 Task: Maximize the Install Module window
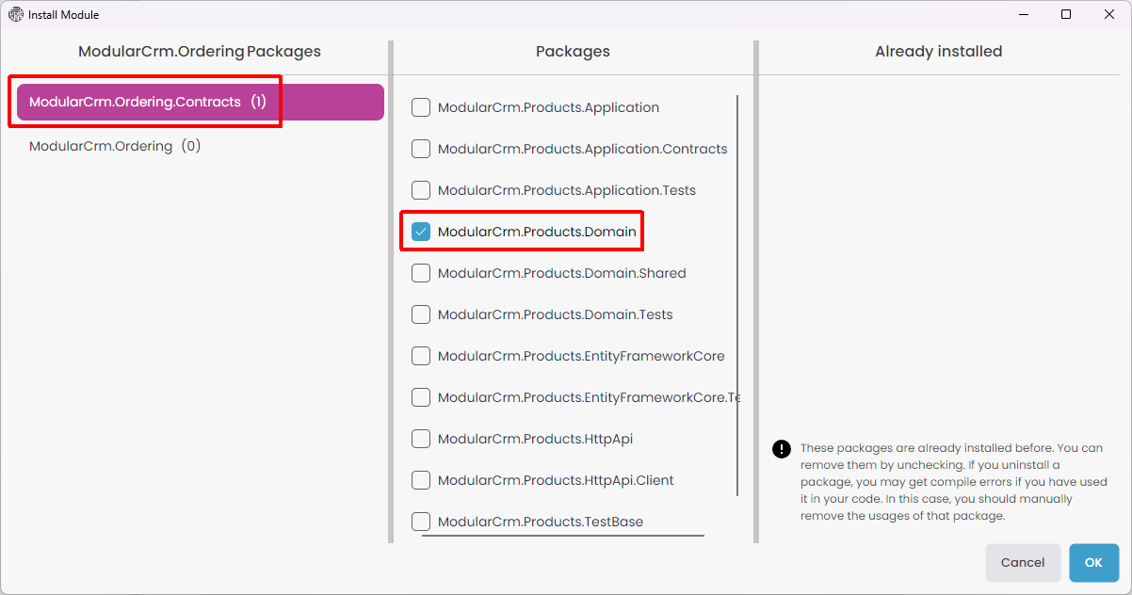click(1065, 14)
